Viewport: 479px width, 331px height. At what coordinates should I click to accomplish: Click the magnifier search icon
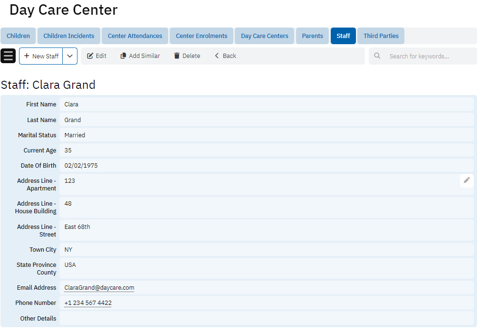(x=377, y=56)
